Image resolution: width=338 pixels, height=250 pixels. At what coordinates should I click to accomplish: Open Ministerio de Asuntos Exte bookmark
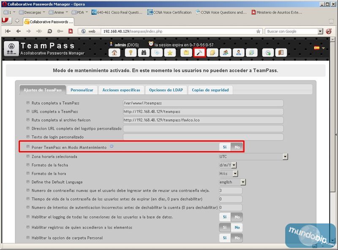[x=277, y=13]
